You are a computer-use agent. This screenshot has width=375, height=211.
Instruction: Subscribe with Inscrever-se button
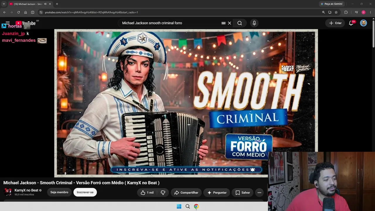coord(85,192)
